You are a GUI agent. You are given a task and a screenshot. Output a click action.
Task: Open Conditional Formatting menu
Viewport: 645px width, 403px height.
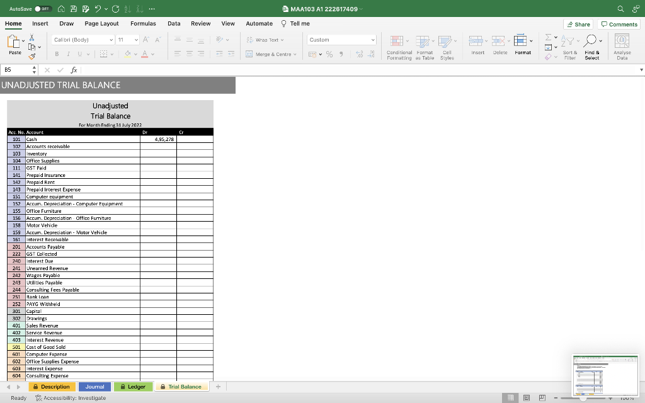399,48
